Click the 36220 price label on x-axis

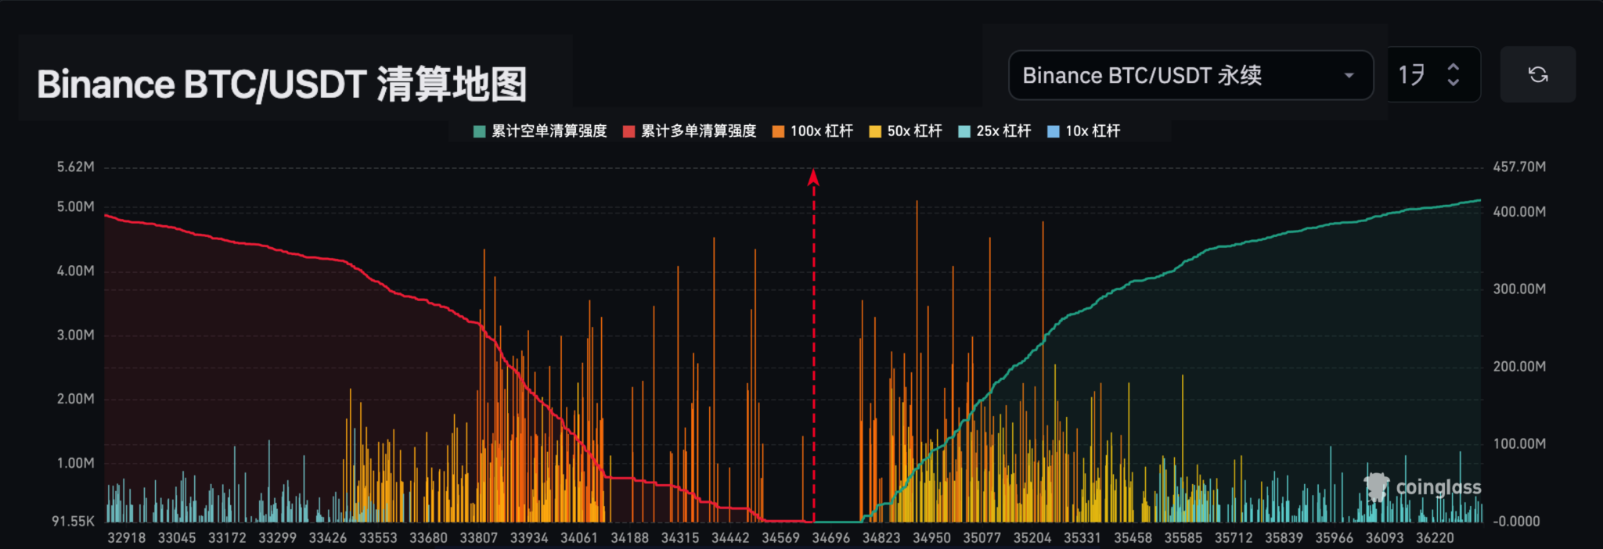point(1435,538)
